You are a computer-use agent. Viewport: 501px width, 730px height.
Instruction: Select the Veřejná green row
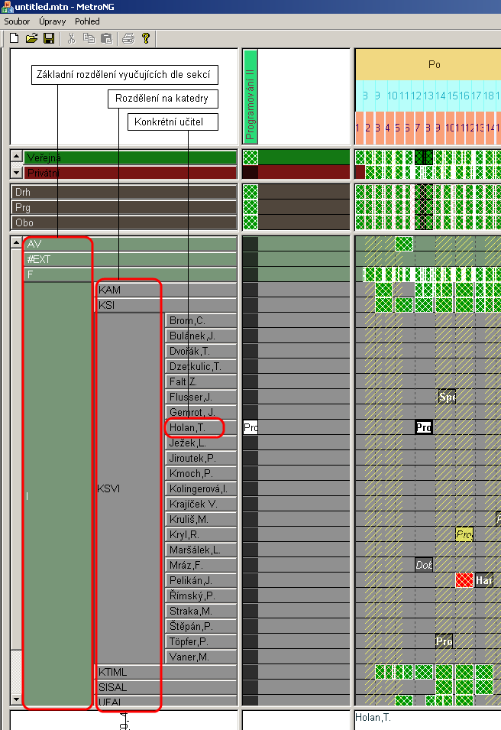pyautogui.click(x=130, y=157)
